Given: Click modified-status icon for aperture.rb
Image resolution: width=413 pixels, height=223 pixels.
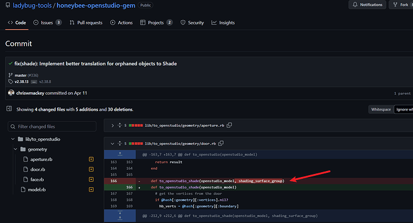Looking at the screenshot, I should point(91,159).
